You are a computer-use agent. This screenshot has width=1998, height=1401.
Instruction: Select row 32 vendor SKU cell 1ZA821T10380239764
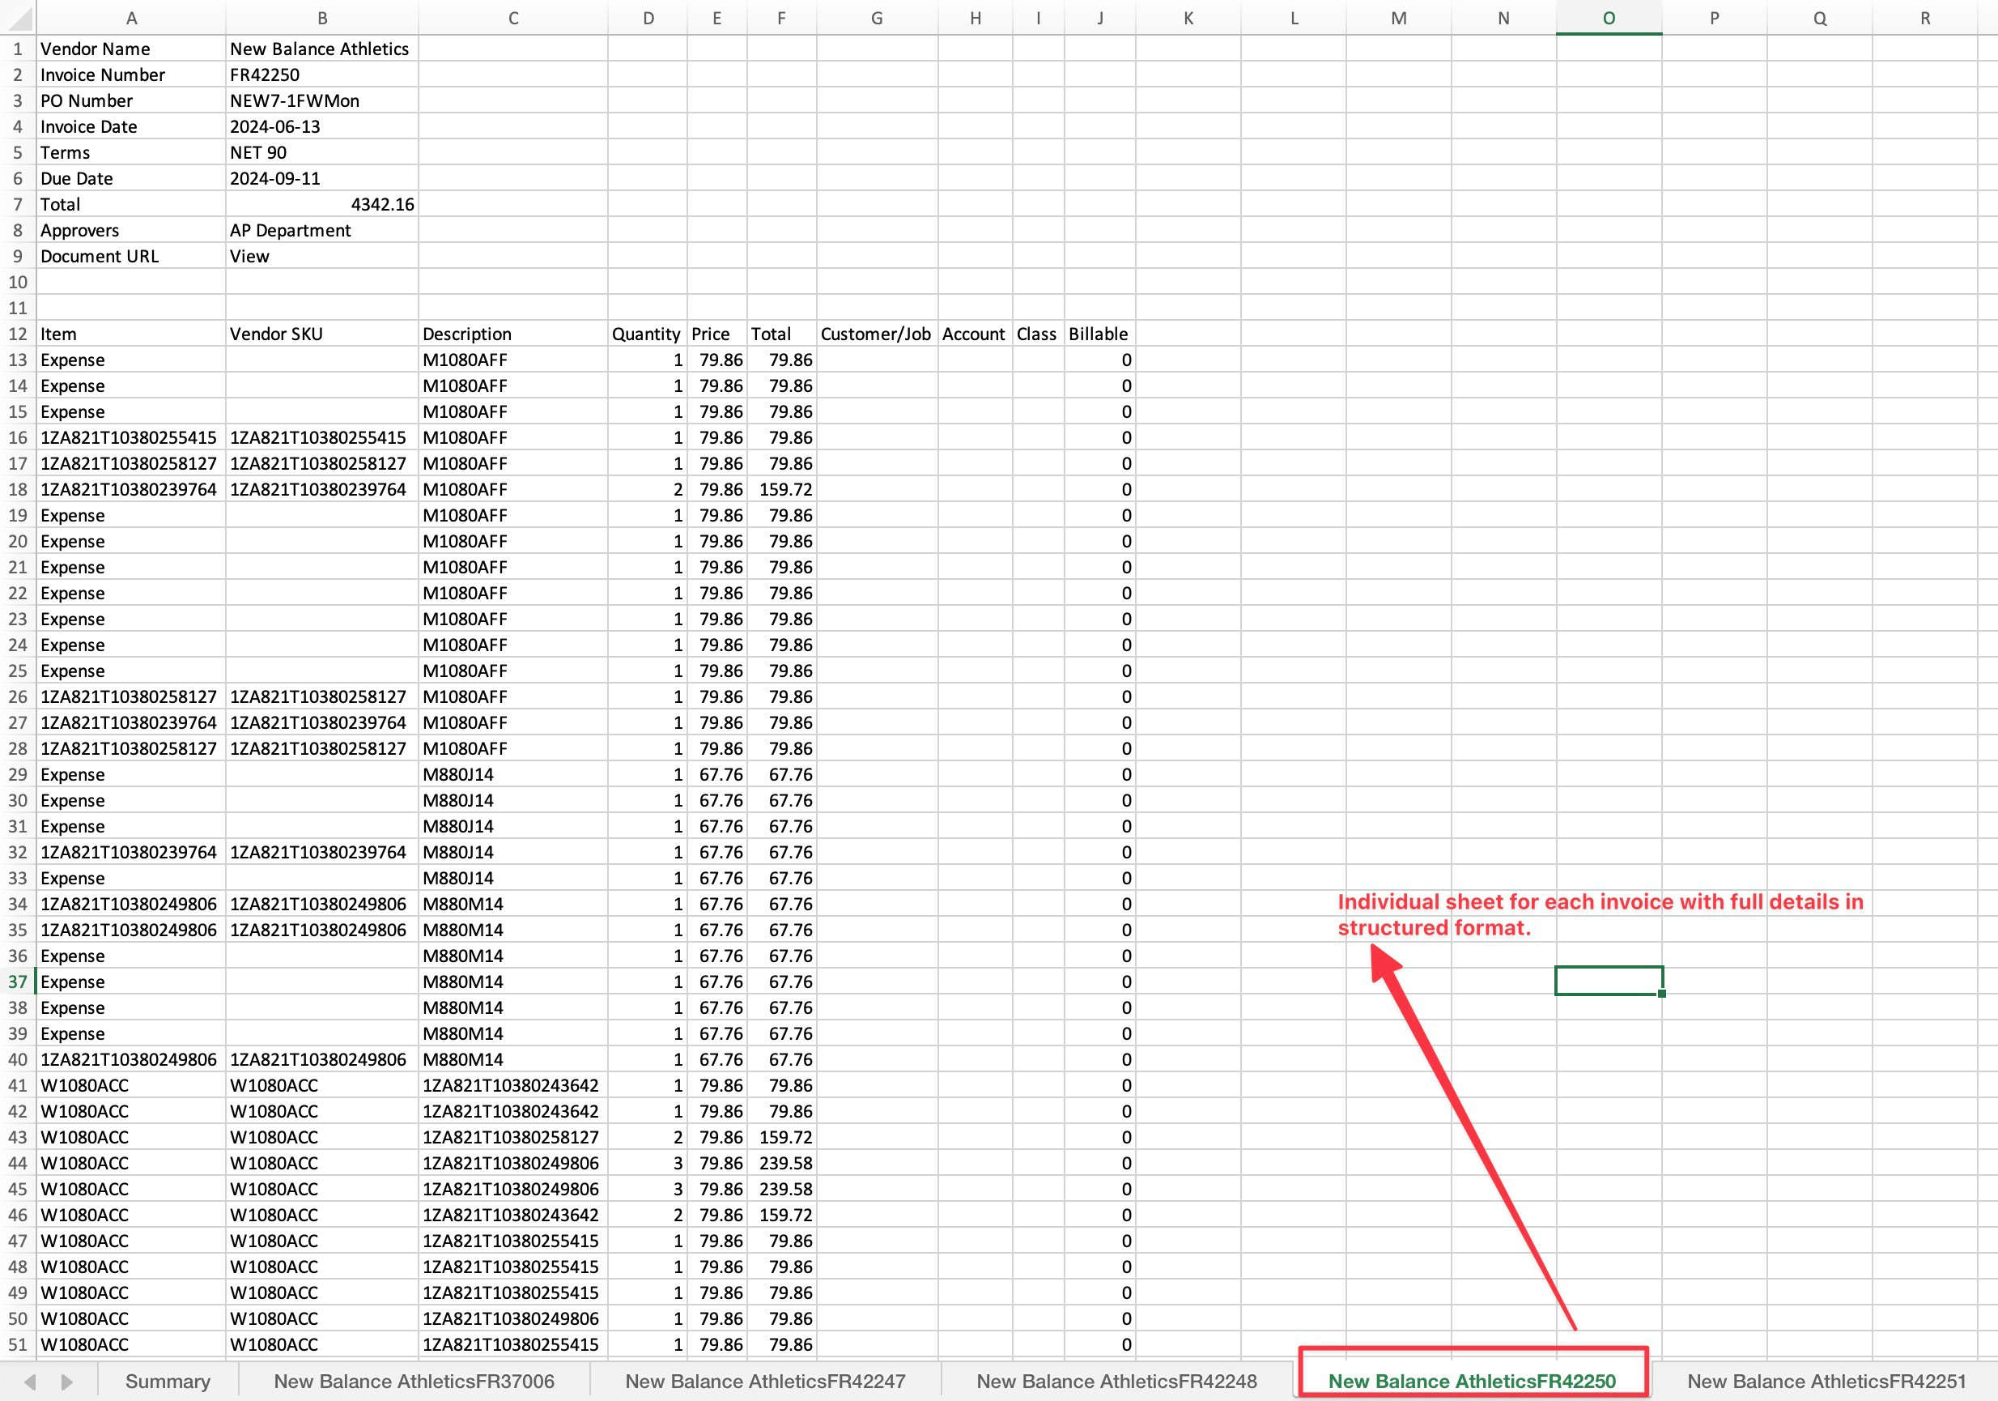(322, 853)
